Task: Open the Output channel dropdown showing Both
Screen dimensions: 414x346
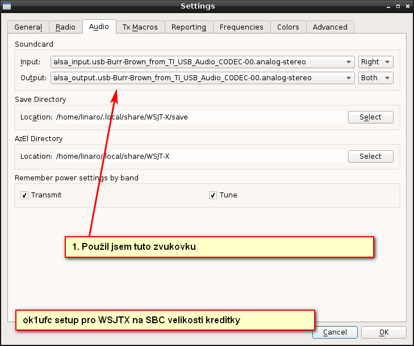Action: [375, 78]
